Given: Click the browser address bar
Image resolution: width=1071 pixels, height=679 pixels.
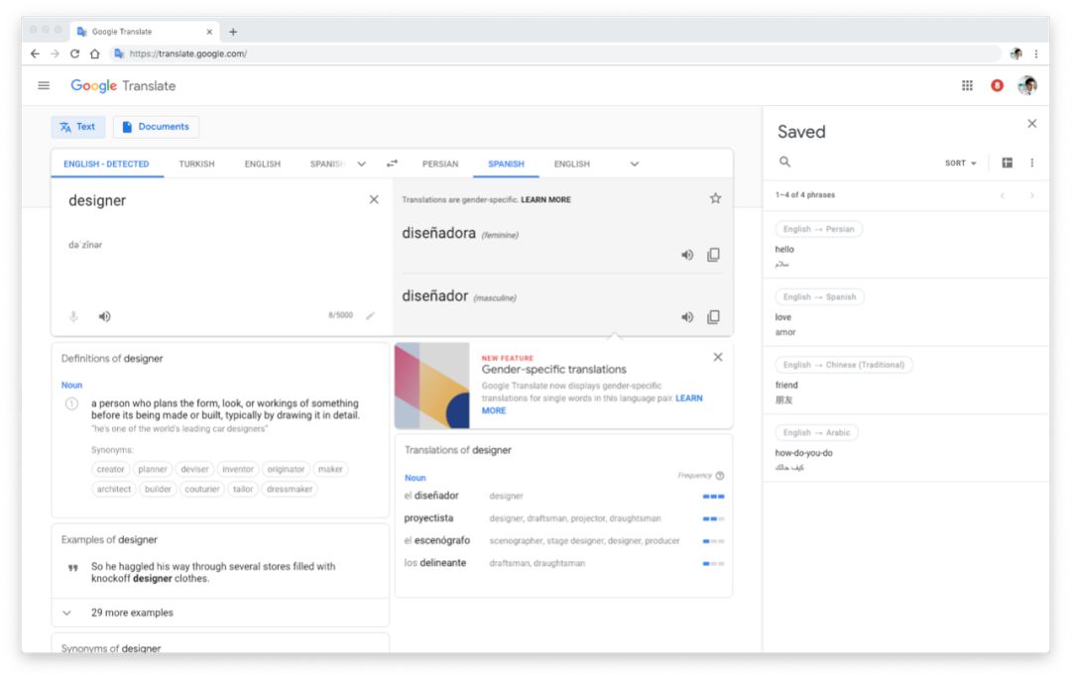Looking at the screenshot, I should (x=556, y=54).
